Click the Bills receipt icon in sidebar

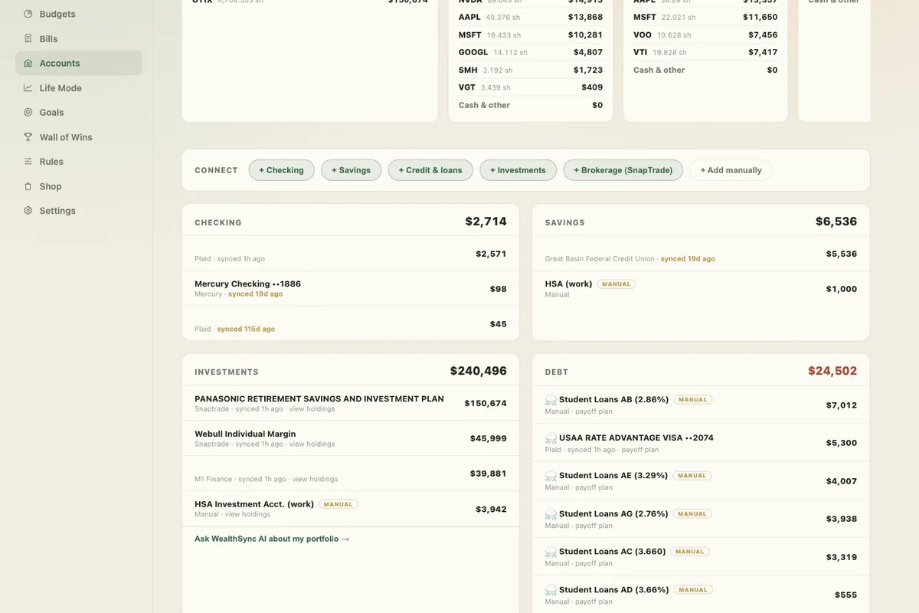28,38
